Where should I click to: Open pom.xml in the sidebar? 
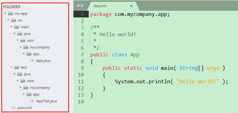25,108
